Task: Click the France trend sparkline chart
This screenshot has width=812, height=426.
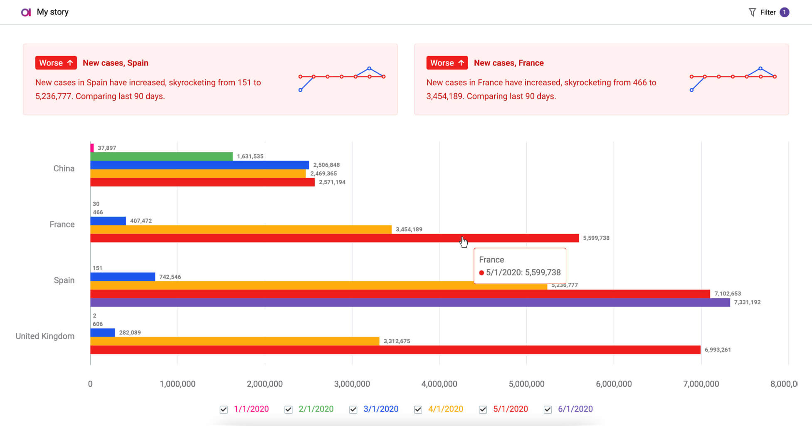Action: (733, 78)
